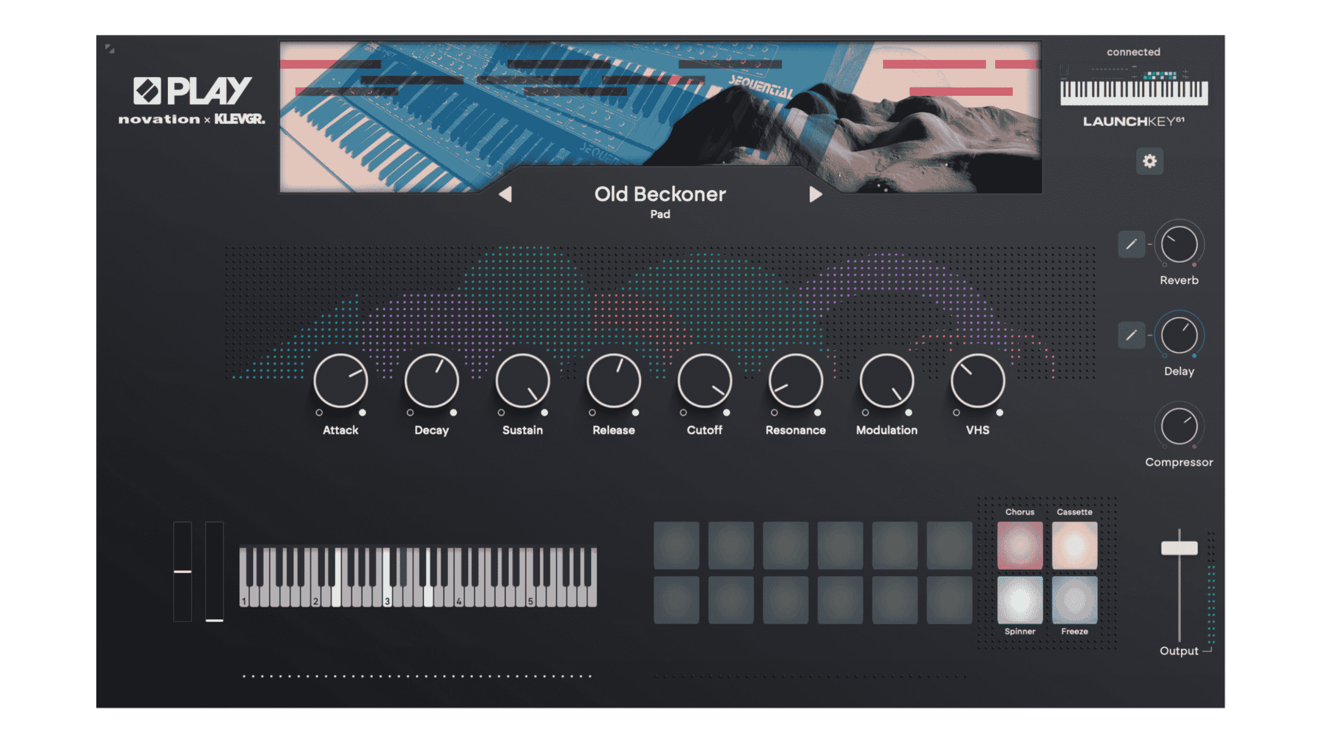The height and width of the screenshot is (743, 1321).
Task: Click the preset artwork banner image
Action: coord(660,117)
